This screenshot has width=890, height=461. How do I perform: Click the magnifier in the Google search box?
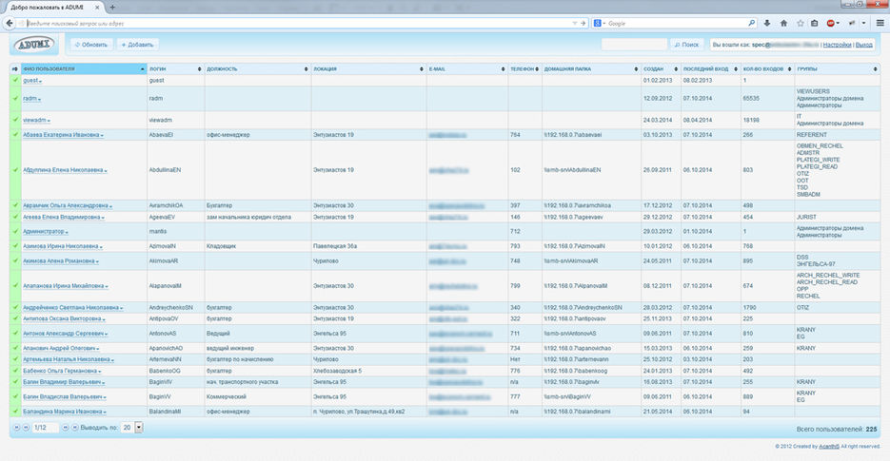click(x=752, y=23)
